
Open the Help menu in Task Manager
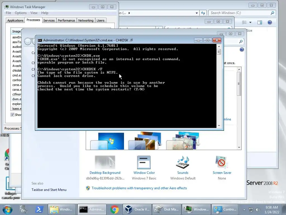45,13
